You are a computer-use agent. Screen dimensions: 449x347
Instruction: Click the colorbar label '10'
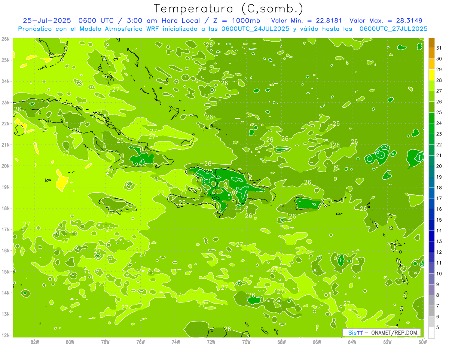click(x=439, y=274)
